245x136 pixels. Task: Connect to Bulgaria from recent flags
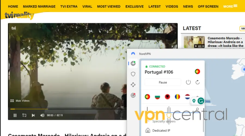[x=157, y=97]
